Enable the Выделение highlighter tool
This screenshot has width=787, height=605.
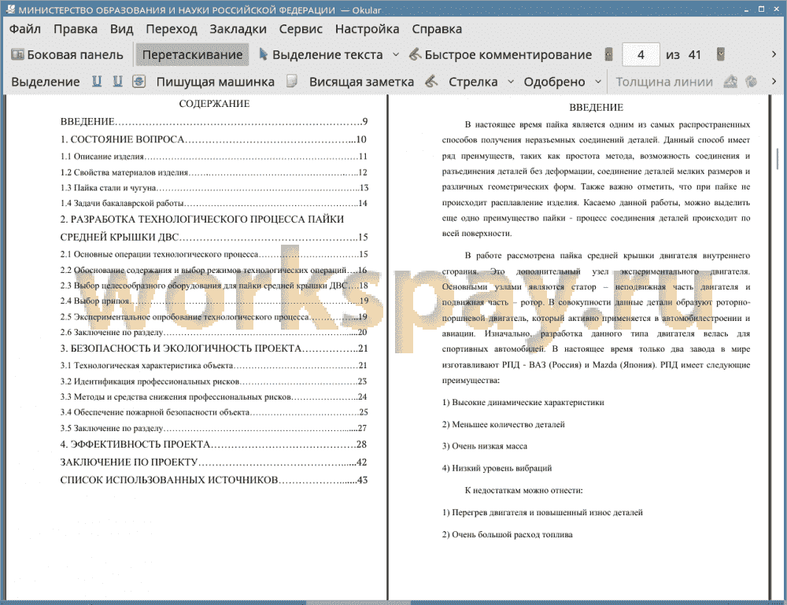(x=45, y=82)
